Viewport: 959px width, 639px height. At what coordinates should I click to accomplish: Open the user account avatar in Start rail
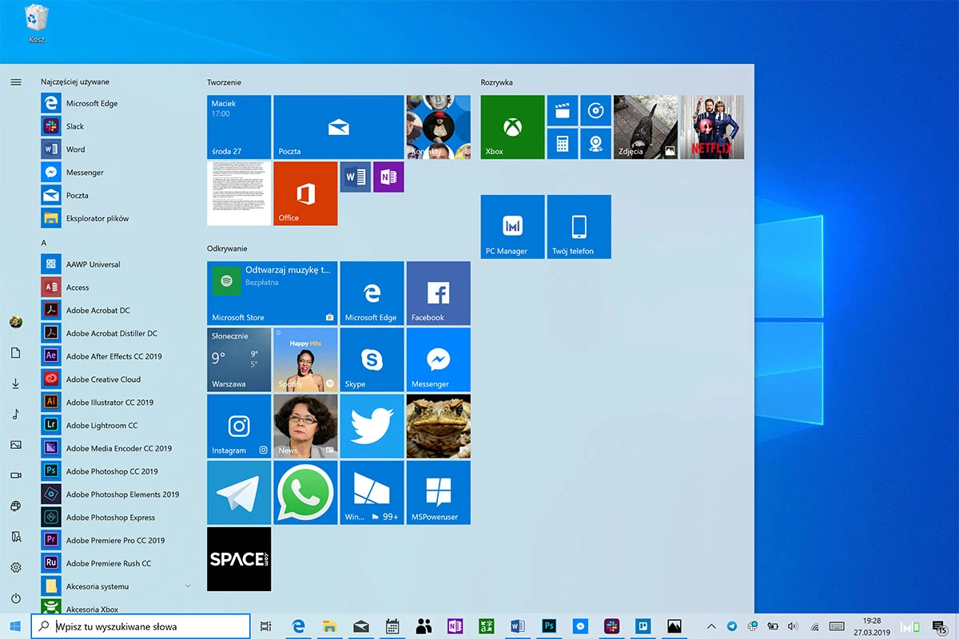15,323
